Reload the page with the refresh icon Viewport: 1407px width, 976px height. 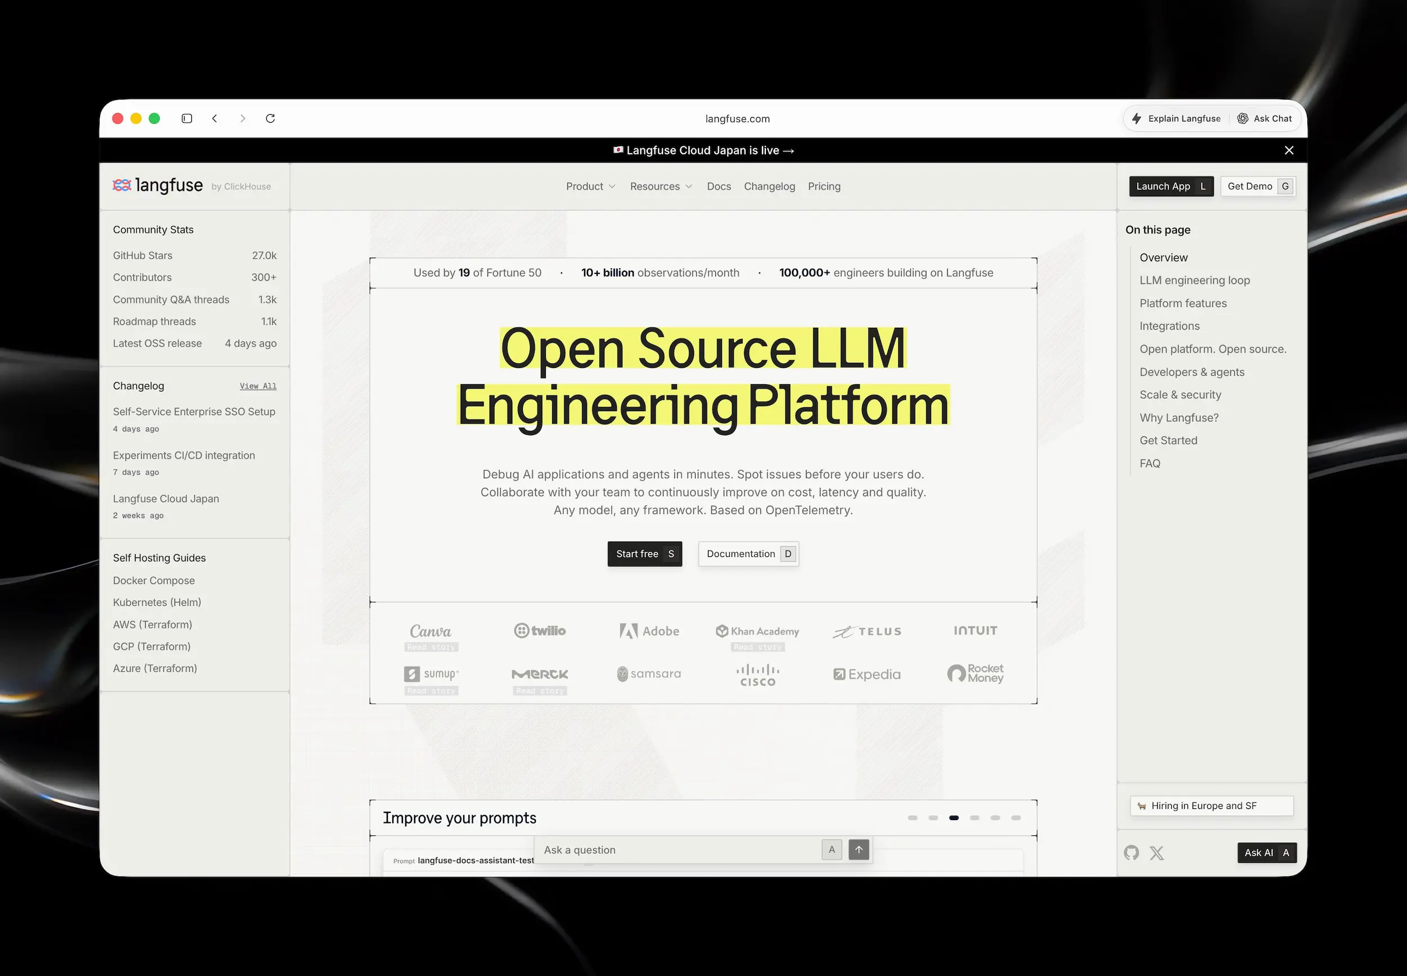[270, 118]
